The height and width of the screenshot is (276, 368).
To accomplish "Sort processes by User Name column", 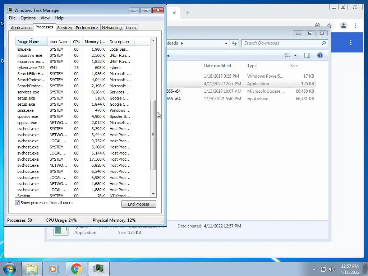I will coord(59,42).
